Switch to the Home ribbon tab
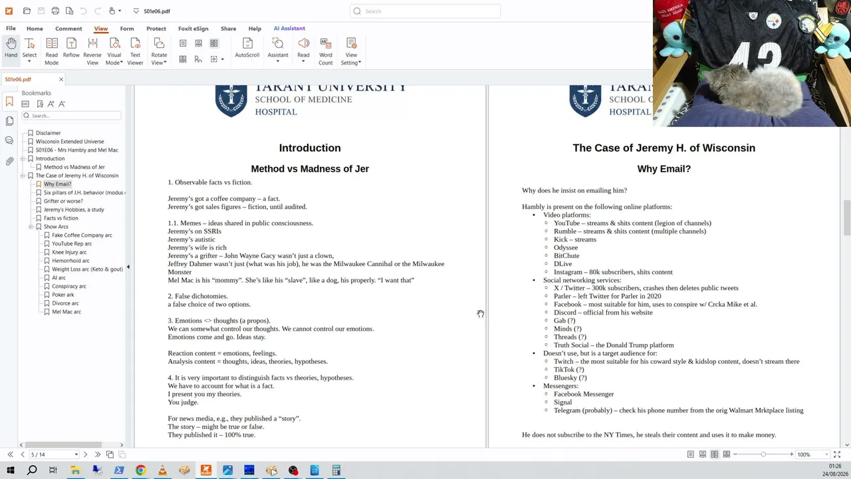The image size is (851, 479). [35, 29]
